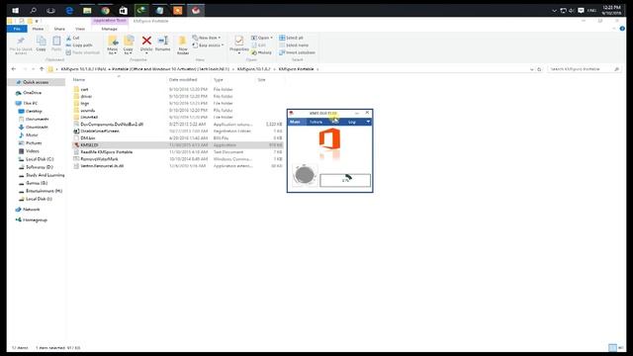Screen dimensions: 633x356
Task: Click Pin to Quick access icon
Action: pos(21,41)
